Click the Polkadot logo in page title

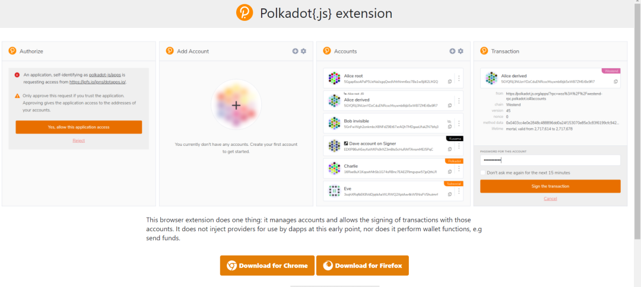pyautogui.click(x=245, y=13)
